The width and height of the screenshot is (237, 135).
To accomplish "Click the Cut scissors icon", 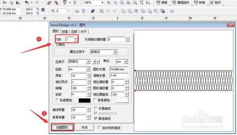I will point(5,2).
